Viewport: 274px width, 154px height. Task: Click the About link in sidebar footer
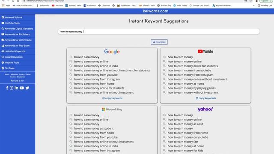click(7, 74)
